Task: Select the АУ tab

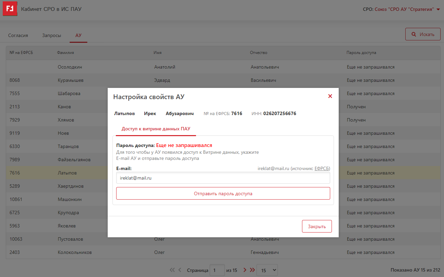Action: point(78,35)
